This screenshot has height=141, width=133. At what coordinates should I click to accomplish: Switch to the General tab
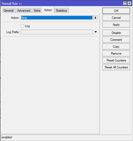point(9,11)
